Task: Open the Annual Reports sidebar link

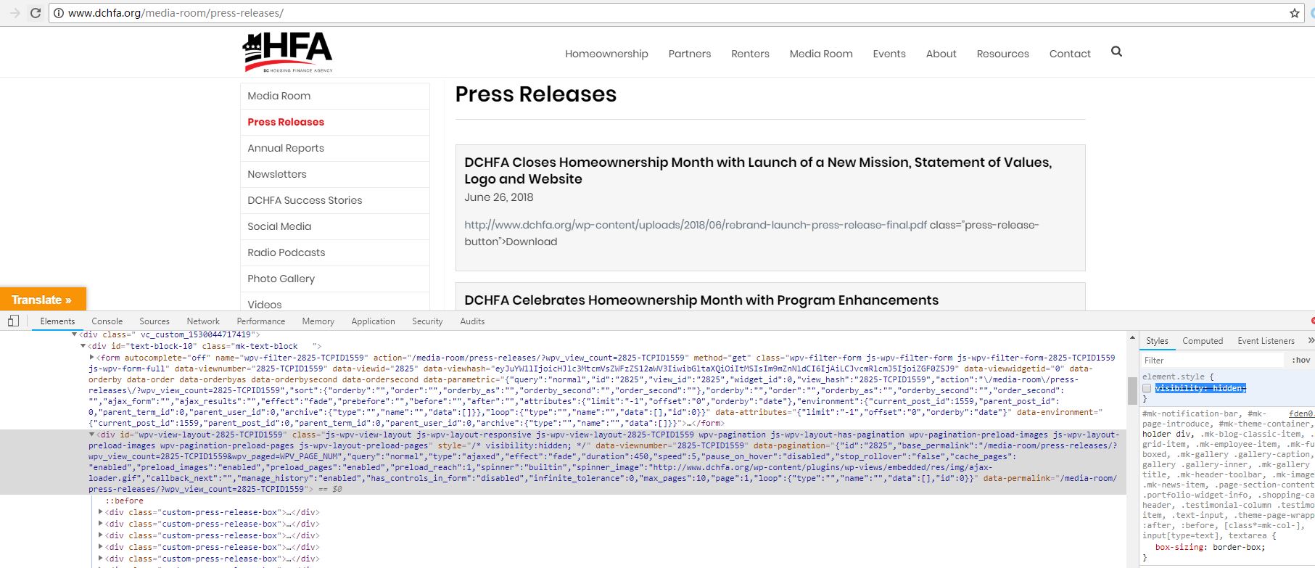Action: point(286,148)
